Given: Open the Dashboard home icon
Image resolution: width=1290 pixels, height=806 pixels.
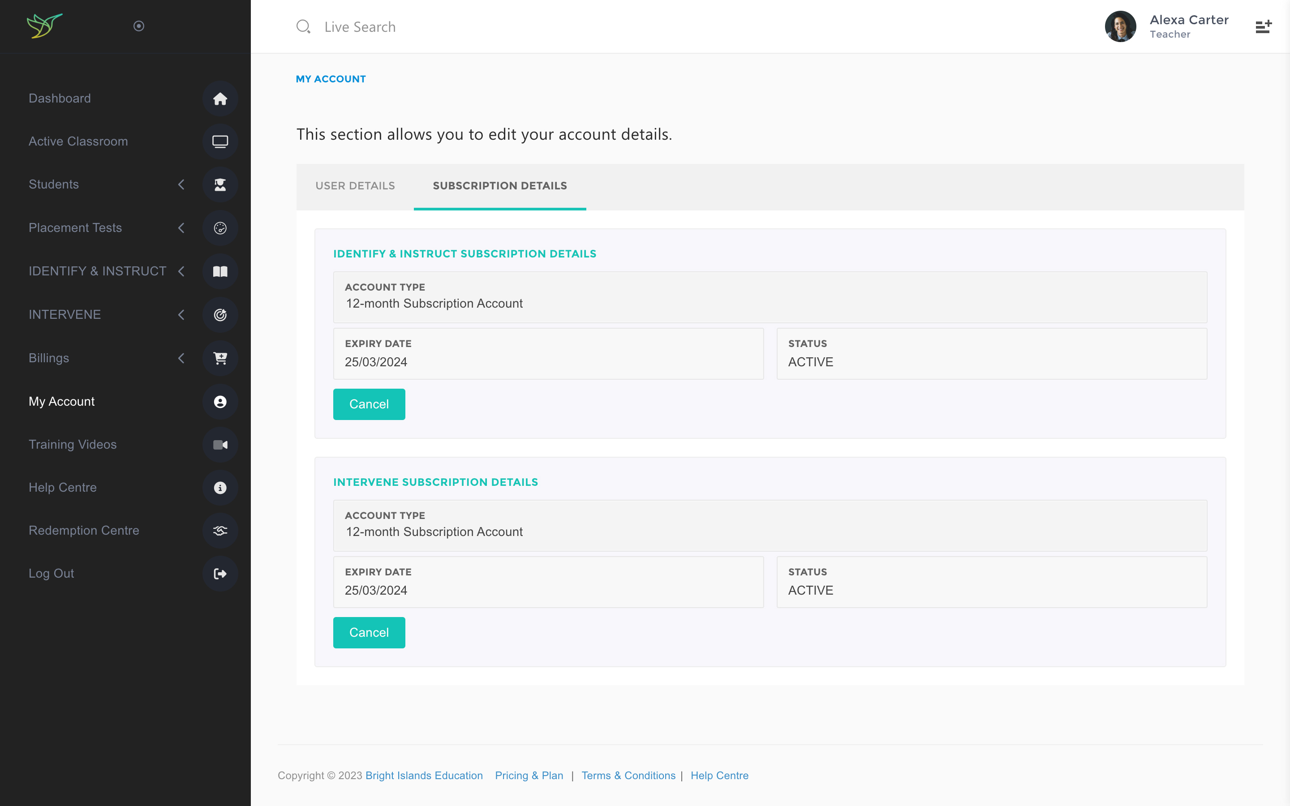Looking at the screenshot, I should pyautogui.click(x=220, y=99).
